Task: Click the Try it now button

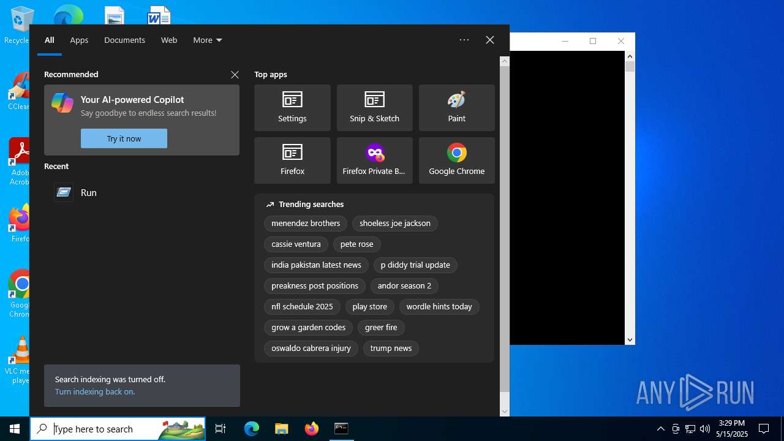Action: click(x=124, y=138)
